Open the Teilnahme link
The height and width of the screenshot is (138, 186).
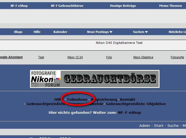tap(77, 99)
